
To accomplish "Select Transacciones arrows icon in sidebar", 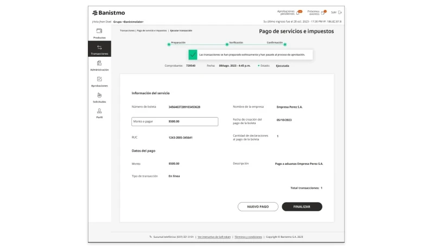I will point(99,48).
